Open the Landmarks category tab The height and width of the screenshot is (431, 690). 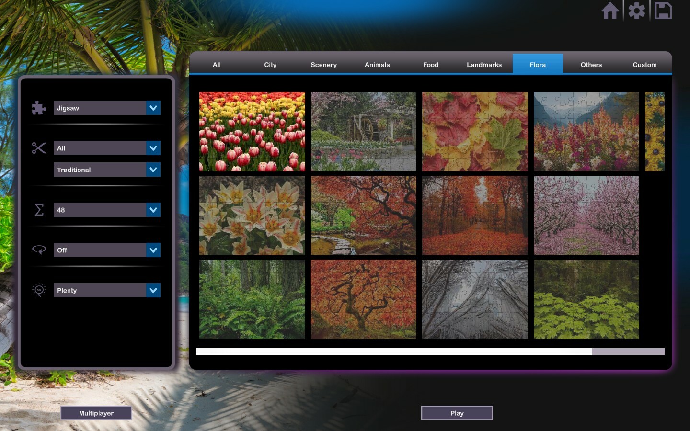pos(484,64)
